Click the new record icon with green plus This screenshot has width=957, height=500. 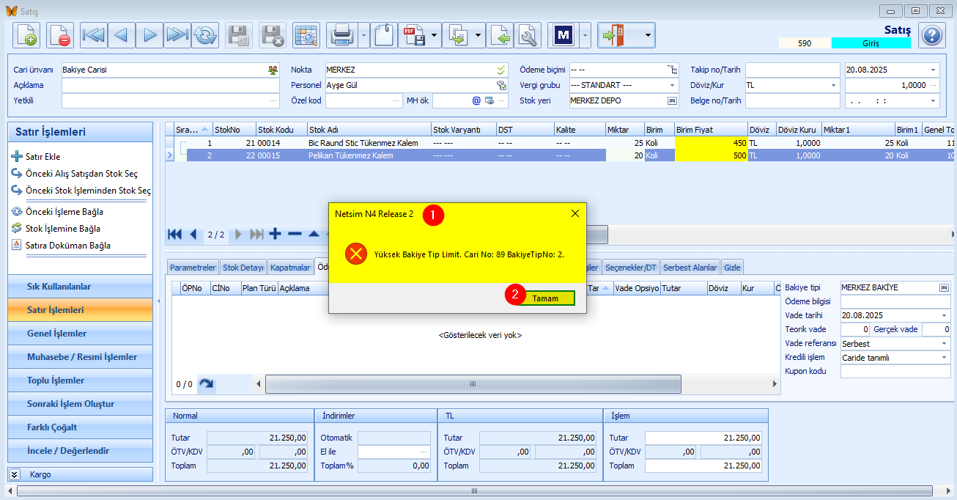26,35
